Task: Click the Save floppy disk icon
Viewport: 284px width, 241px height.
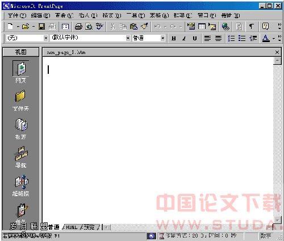Action: (x=41, y=26)
